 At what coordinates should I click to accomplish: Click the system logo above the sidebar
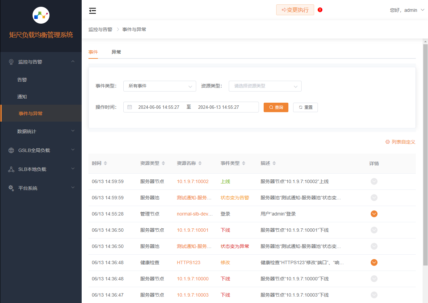(41, 15)
